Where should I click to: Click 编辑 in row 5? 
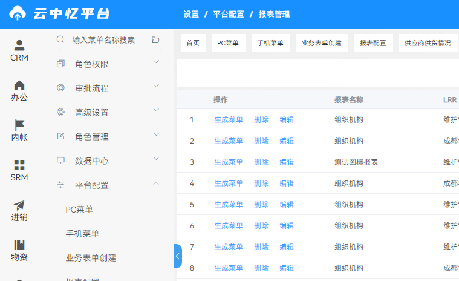287,205
